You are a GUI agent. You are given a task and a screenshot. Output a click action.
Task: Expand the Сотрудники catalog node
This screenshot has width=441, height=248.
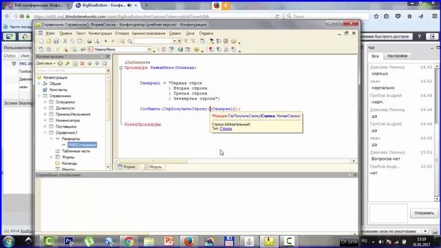tap(45, 102)
